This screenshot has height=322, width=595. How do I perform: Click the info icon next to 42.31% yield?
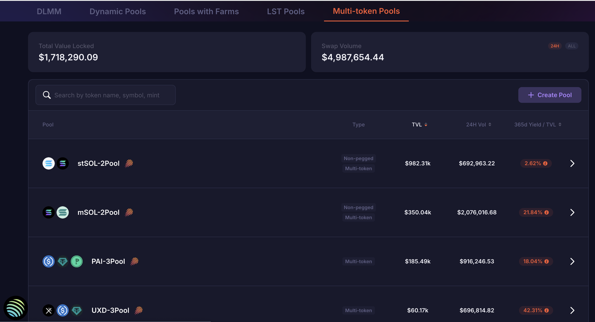[547, 310]
